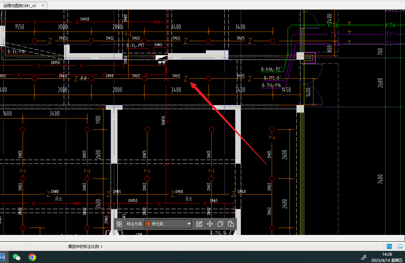Screen dimensions: 405x263
Task: Open Google Chrome from the taskbar
Action: pos(32,257)
